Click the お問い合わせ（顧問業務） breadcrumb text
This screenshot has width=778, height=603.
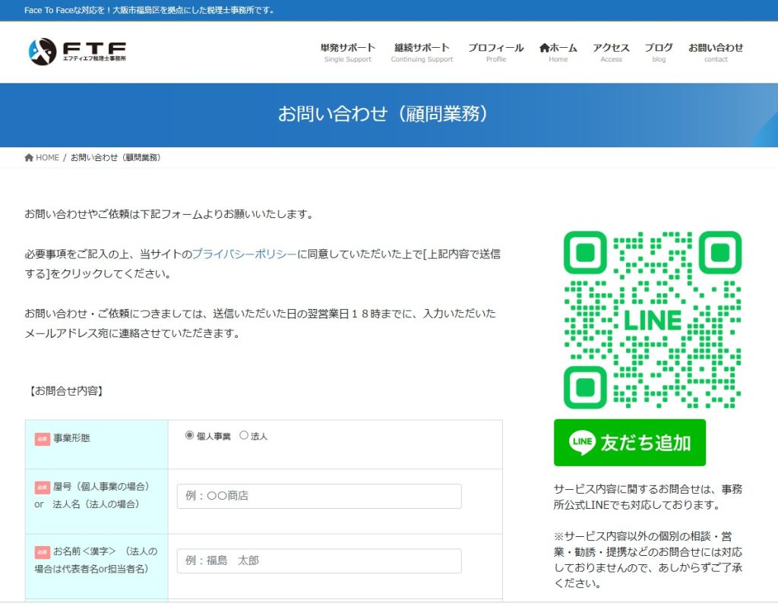pos(116,158)
